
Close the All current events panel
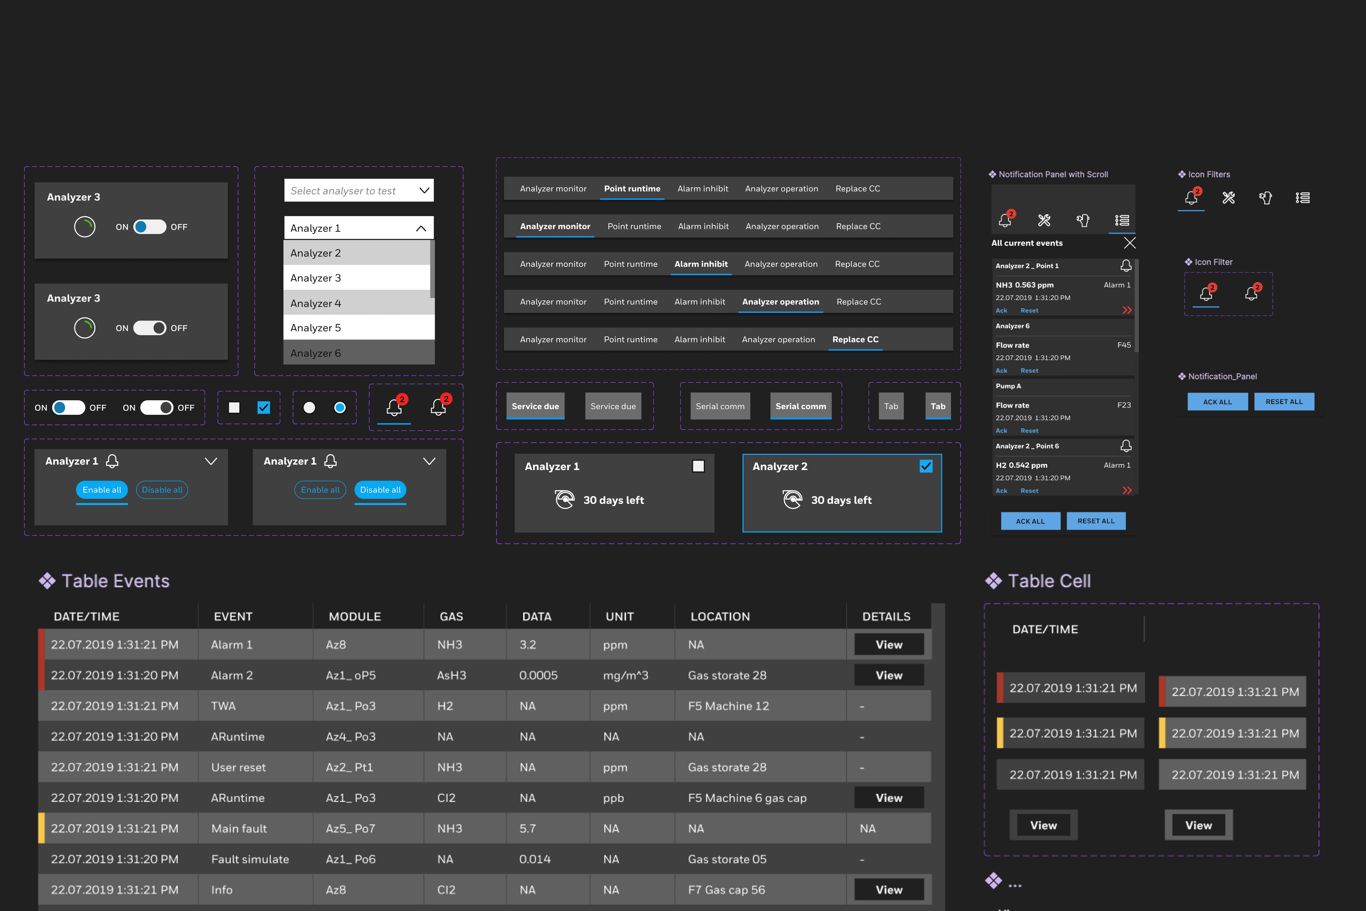click(x=1130, y=243)
